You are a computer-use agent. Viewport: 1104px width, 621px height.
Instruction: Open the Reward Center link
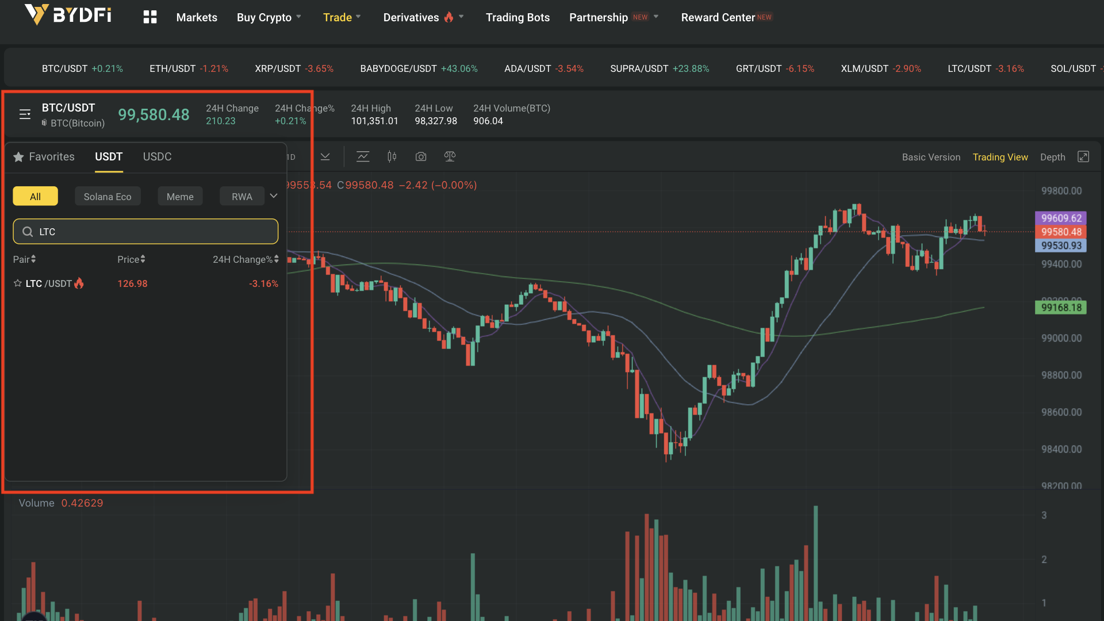coord(718,17)
